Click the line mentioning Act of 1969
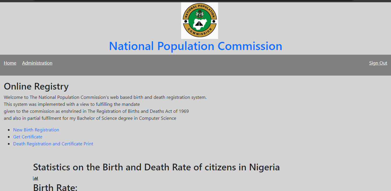 tap(96, 111)
